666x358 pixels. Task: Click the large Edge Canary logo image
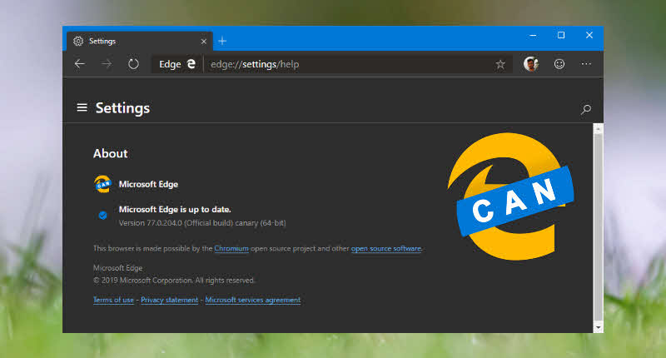510,196
